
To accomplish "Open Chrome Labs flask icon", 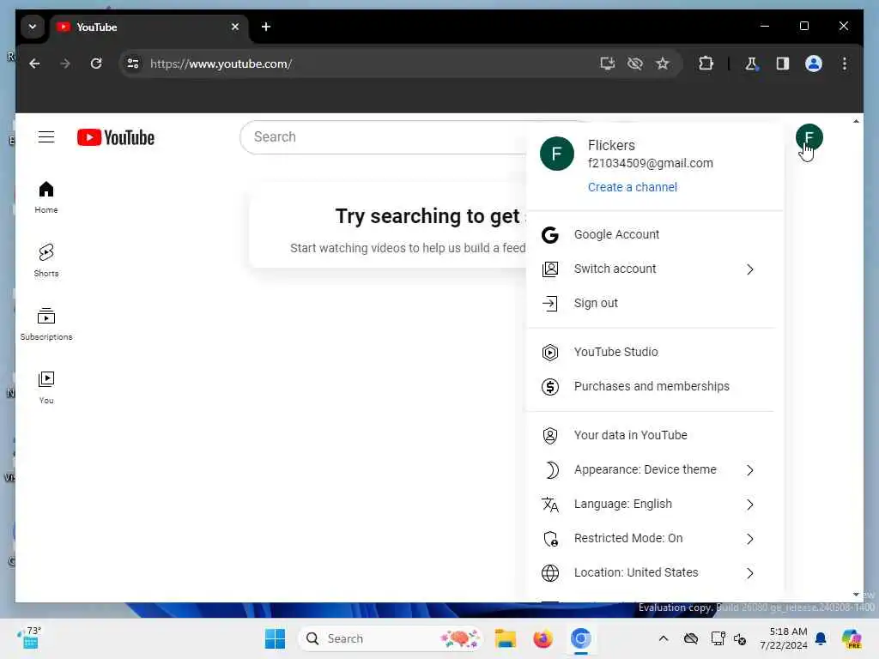I will click(x=751, y=63).
